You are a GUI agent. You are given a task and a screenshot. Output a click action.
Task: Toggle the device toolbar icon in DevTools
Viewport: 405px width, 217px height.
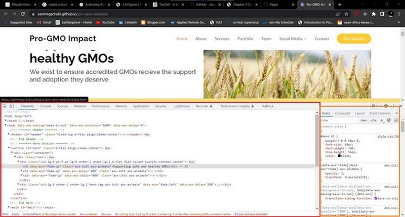[11, 106]
